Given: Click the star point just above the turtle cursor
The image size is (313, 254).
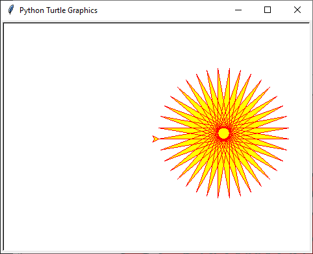Looking at the screenshot, I should pyautogui.click(x=160, y=128).
